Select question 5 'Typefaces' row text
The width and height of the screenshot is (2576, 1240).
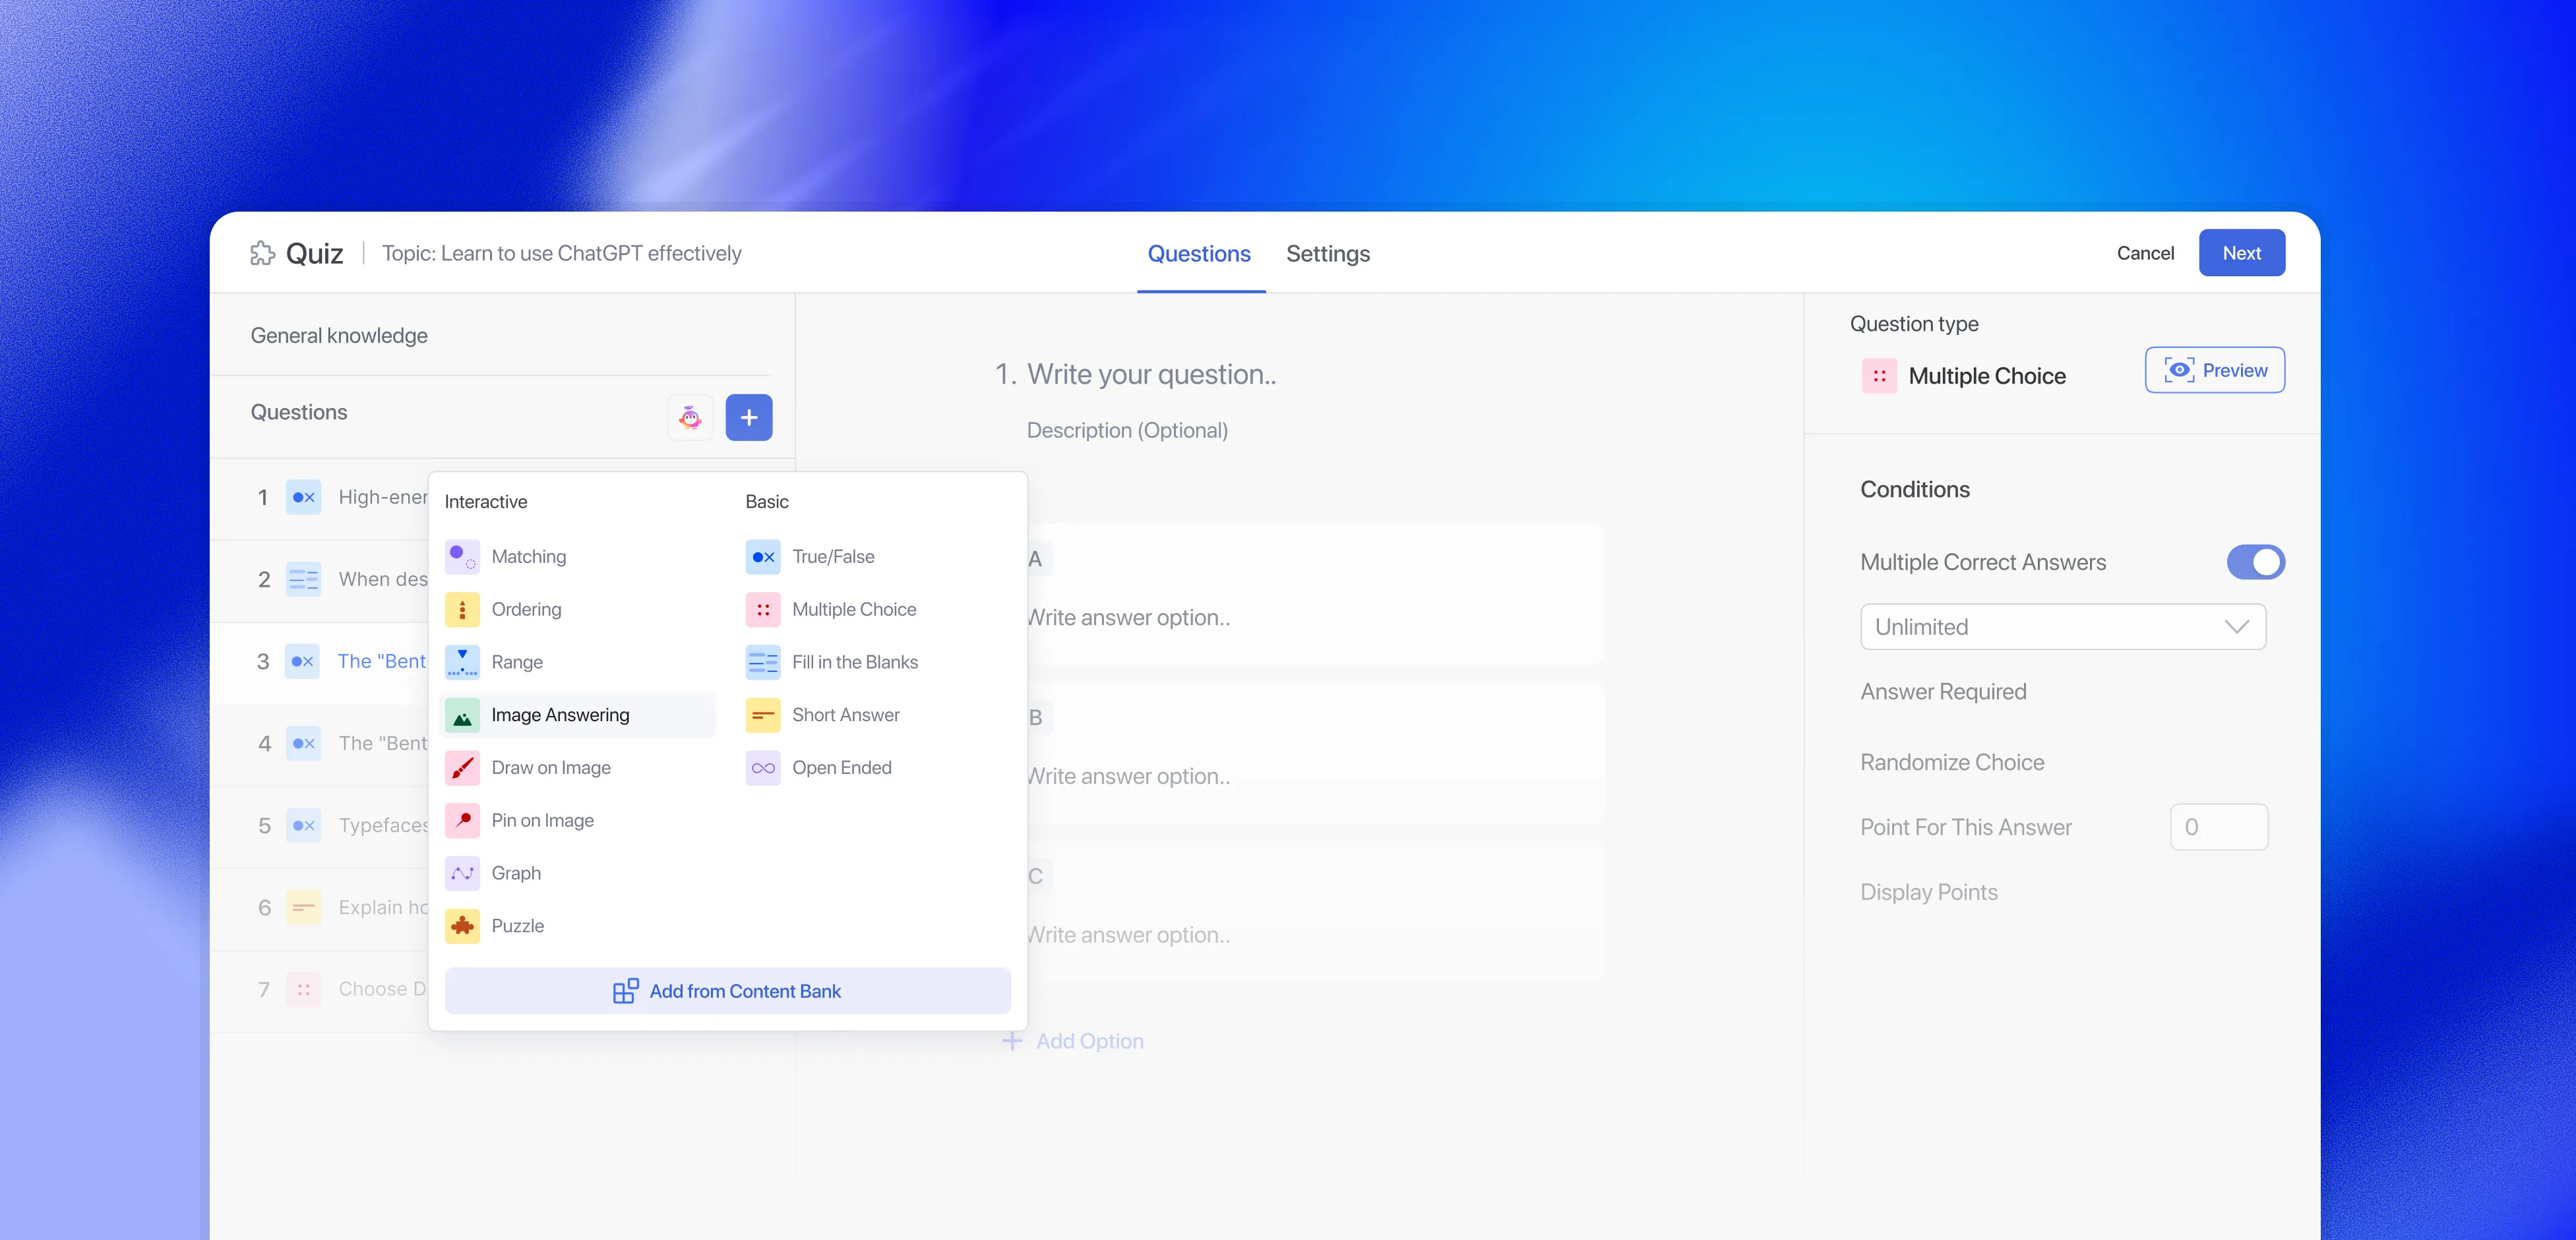[x=383, y=825]
